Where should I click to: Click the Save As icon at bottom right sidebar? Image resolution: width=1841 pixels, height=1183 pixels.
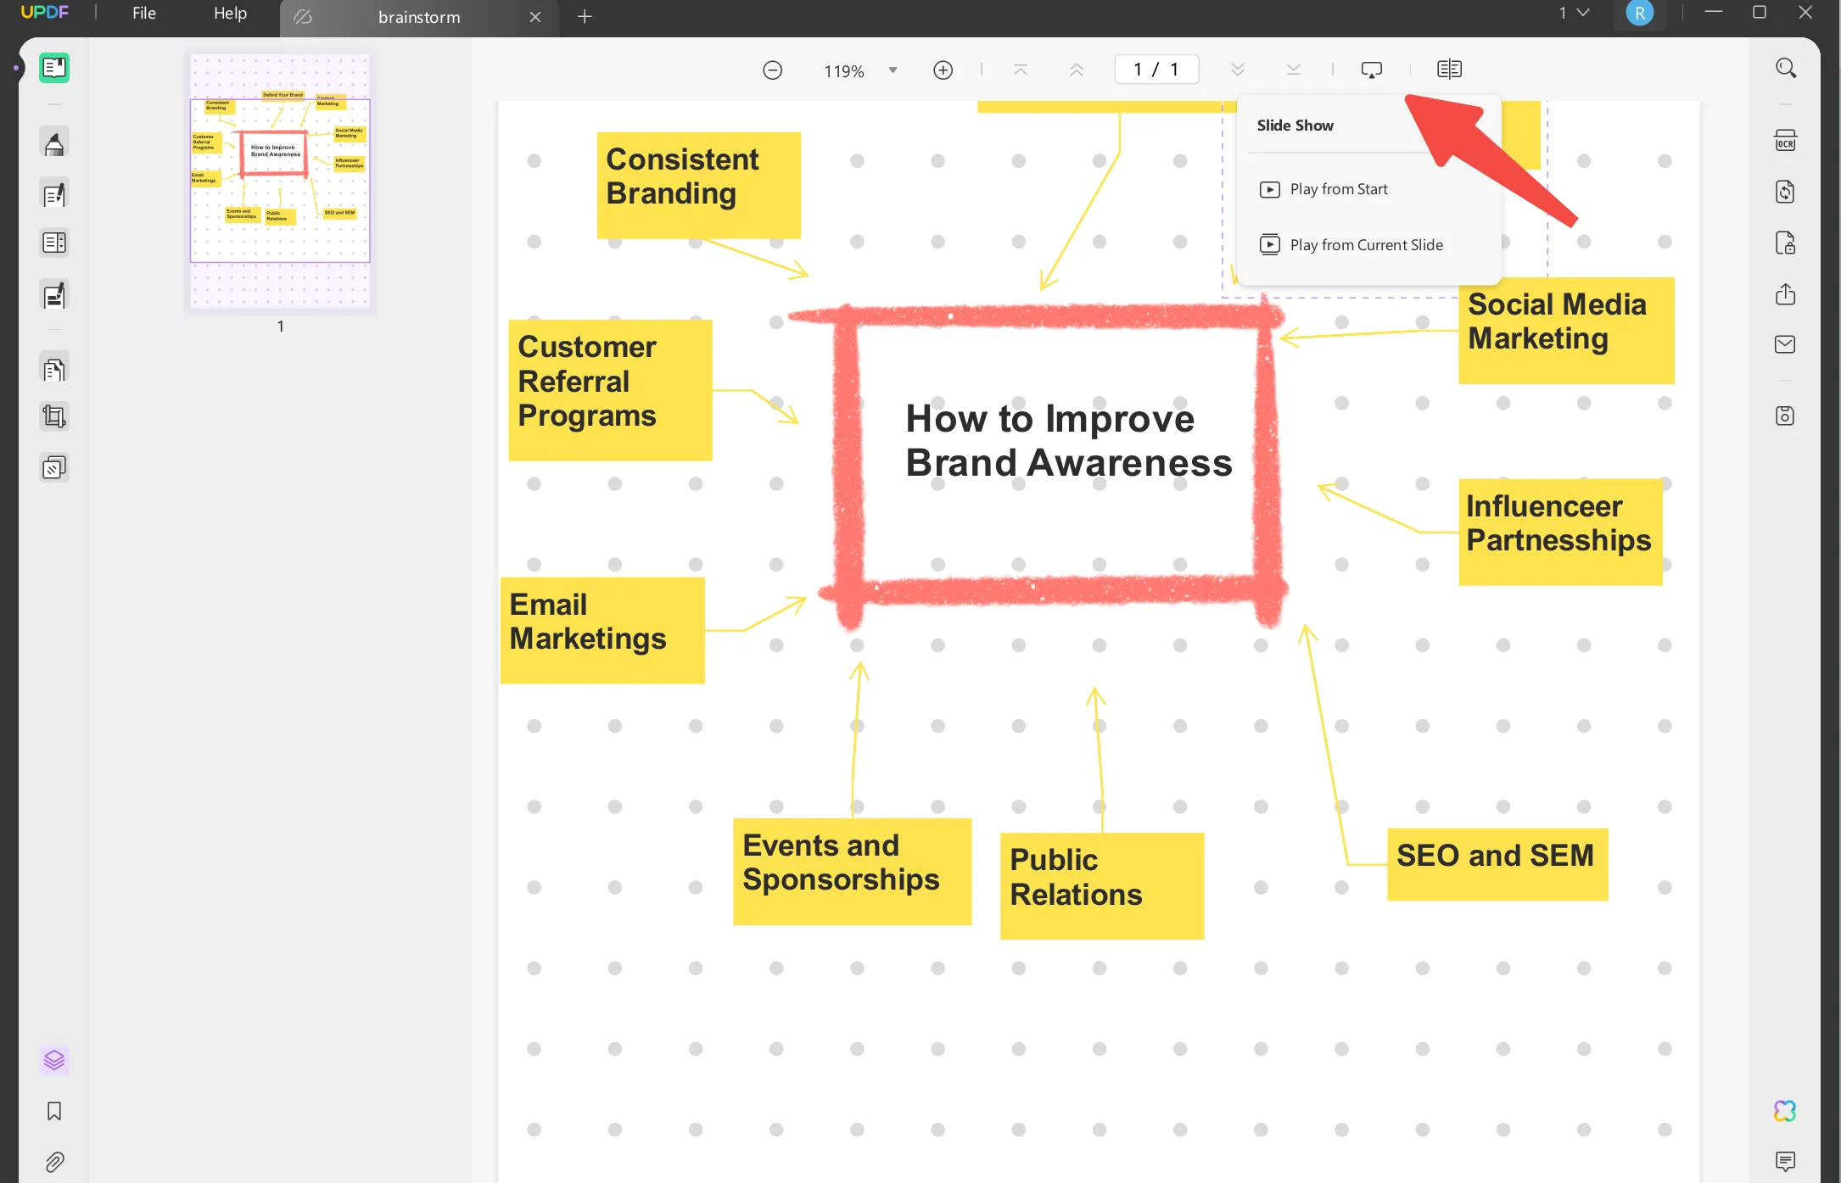coord(1785,416)
